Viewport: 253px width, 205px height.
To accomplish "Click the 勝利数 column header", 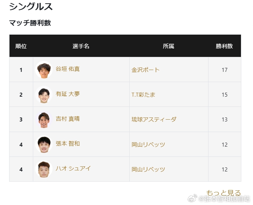I will click(x=224, y=46).
